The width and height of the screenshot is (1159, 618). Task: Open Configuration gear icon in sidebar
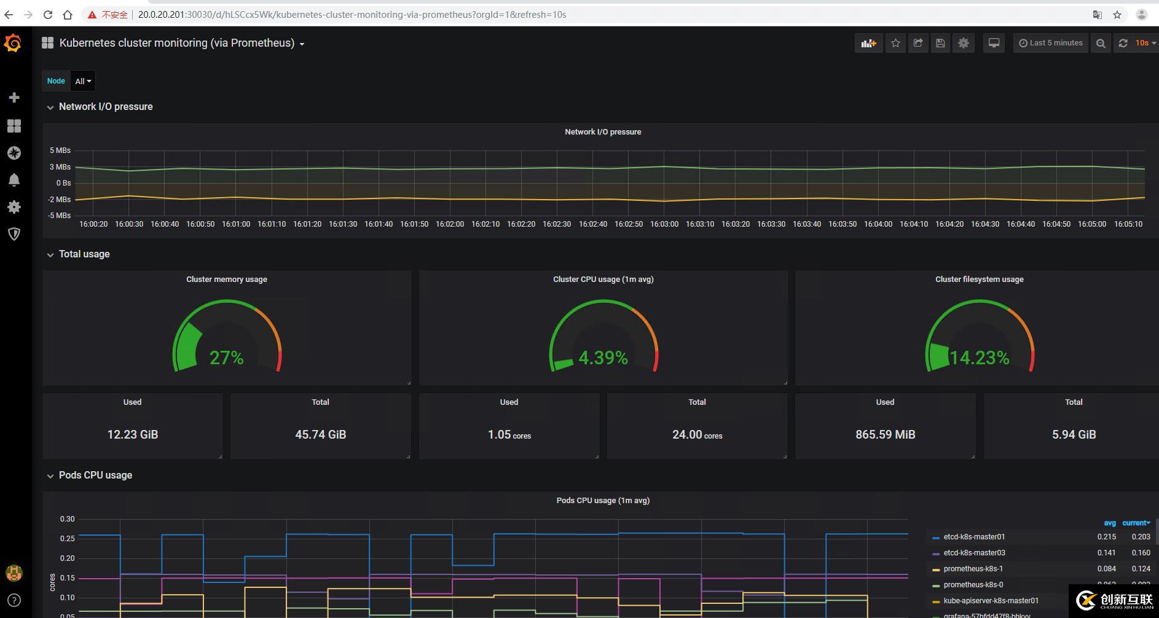(x=14, y=207)
